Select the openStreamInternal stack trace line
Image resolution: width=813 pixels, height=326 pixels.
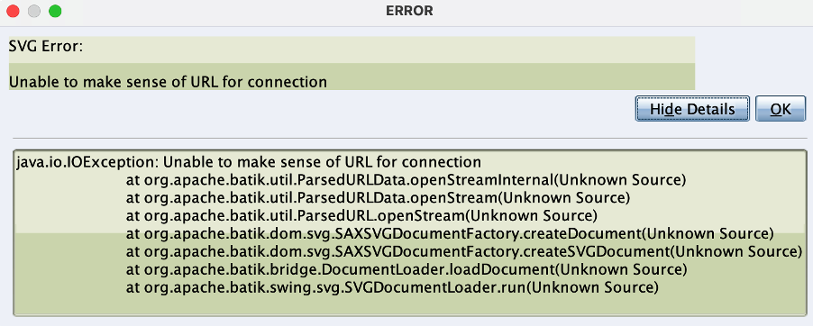tap(406, 180)
